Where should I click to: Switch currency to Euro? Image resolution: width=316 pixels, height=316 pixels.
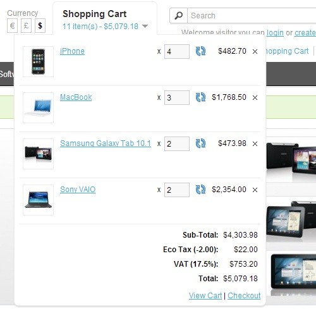point(12,26)
